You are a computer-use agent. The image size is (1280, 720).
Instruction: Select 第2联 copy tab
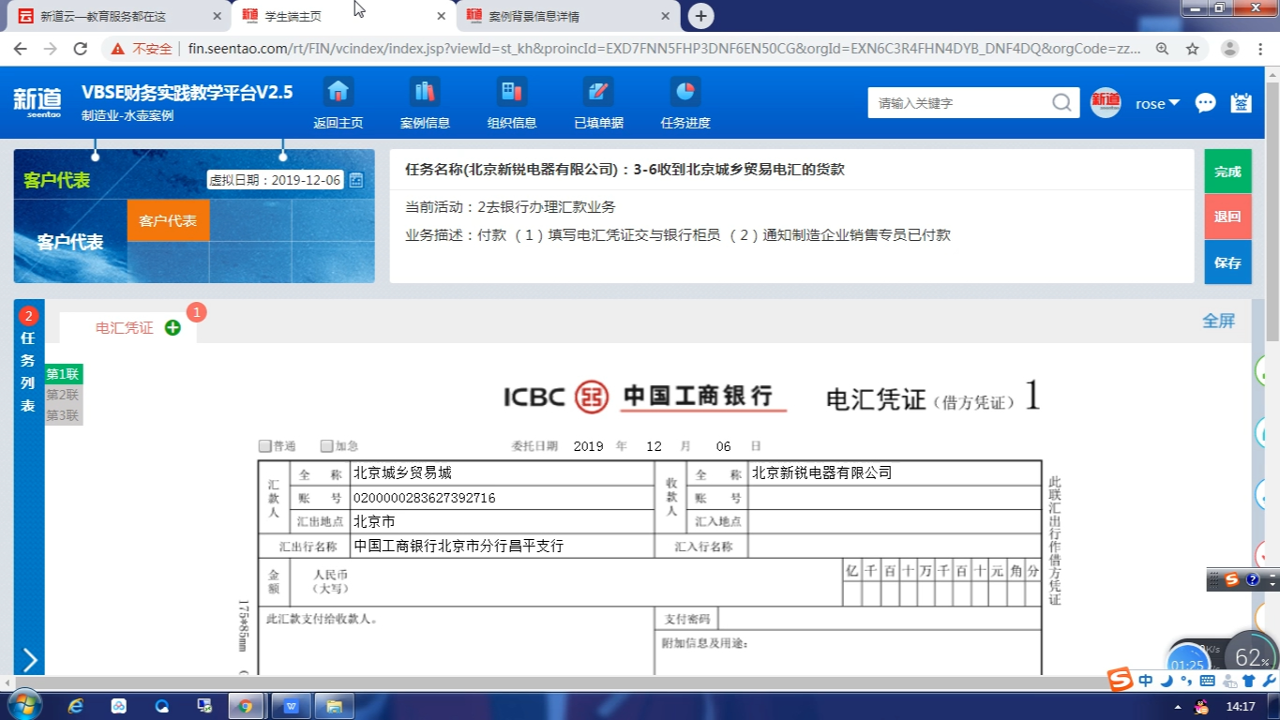click(x=63, y=395)
